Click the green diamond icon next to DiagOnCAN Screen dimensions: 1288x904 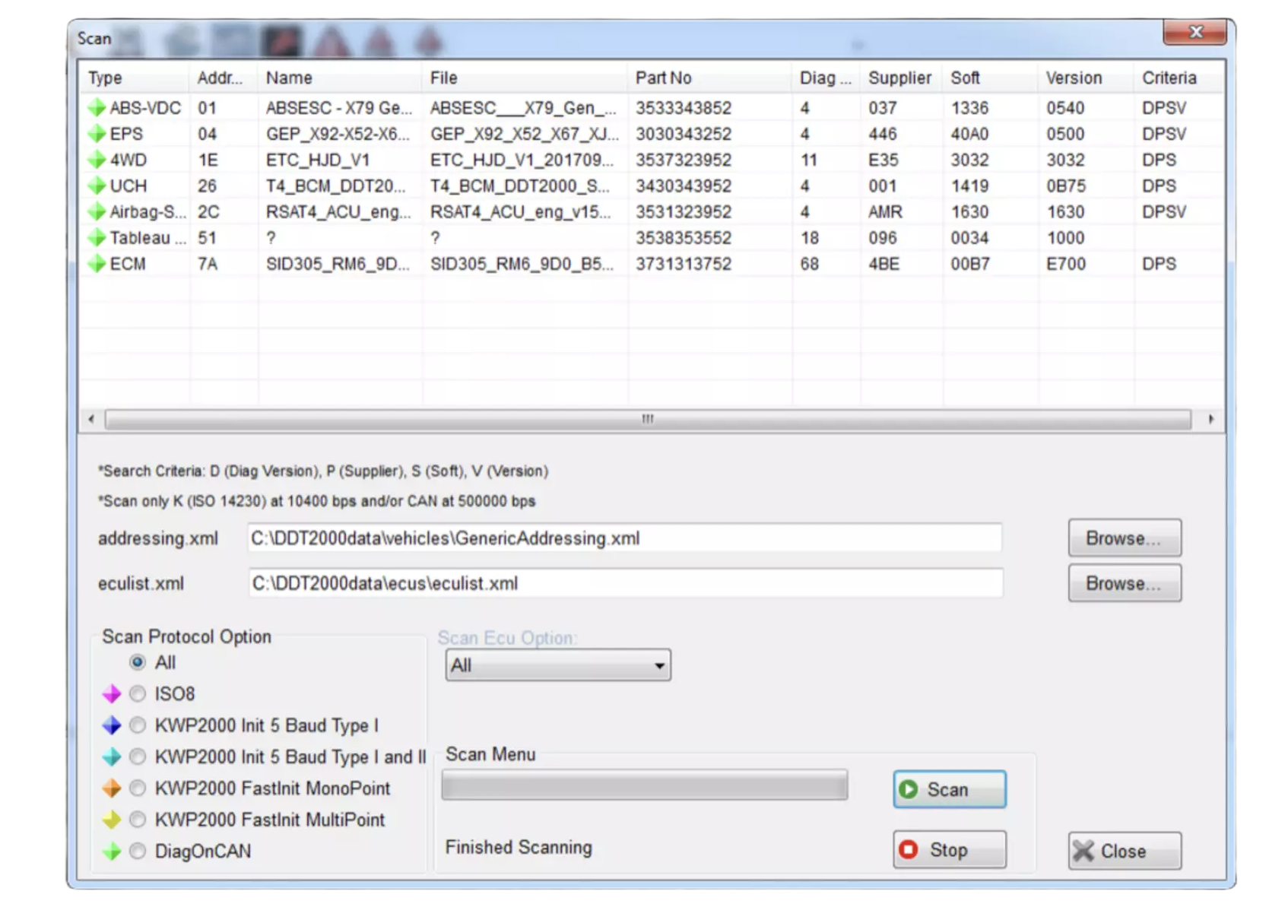tap(112, 851)
